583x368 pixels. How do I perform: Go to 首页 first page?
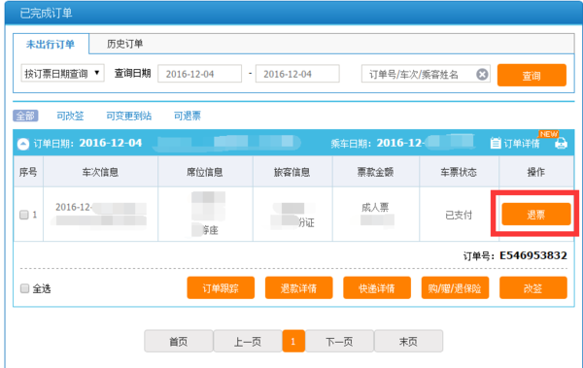(179, 341)
